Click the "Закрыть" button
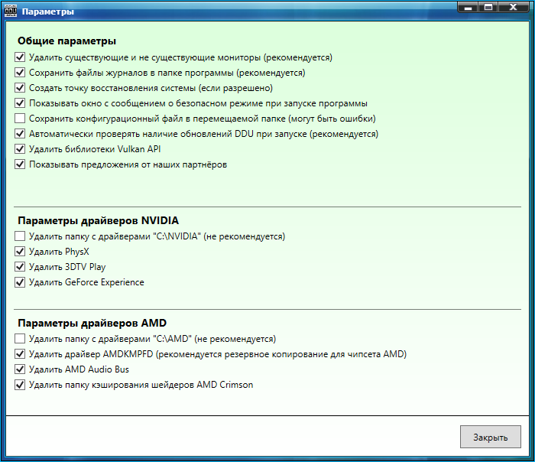Viewport: 535px width, 462px height. 491,437
